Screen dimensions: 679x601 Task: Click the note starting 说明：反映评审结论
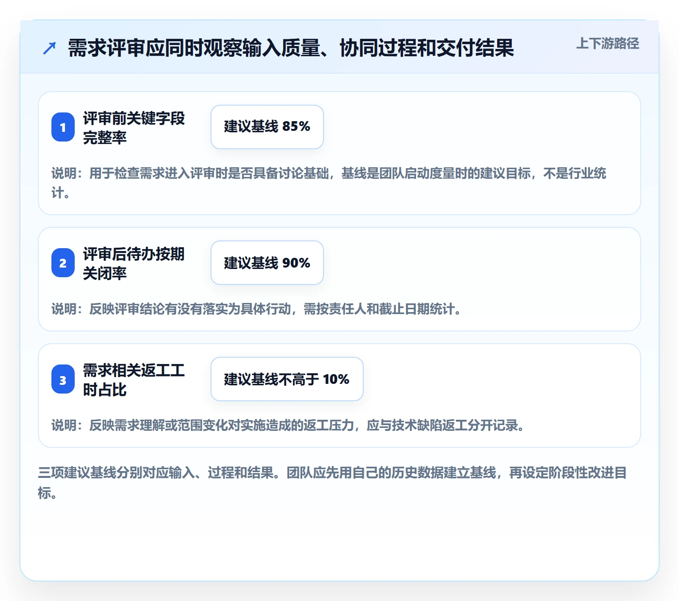click(x=256, y=309)
